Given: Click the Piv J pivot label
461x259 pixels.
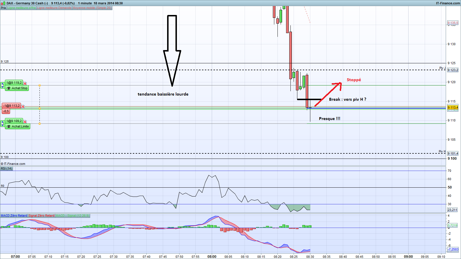Looking at the screenshot, I should (x=442, y=68).
